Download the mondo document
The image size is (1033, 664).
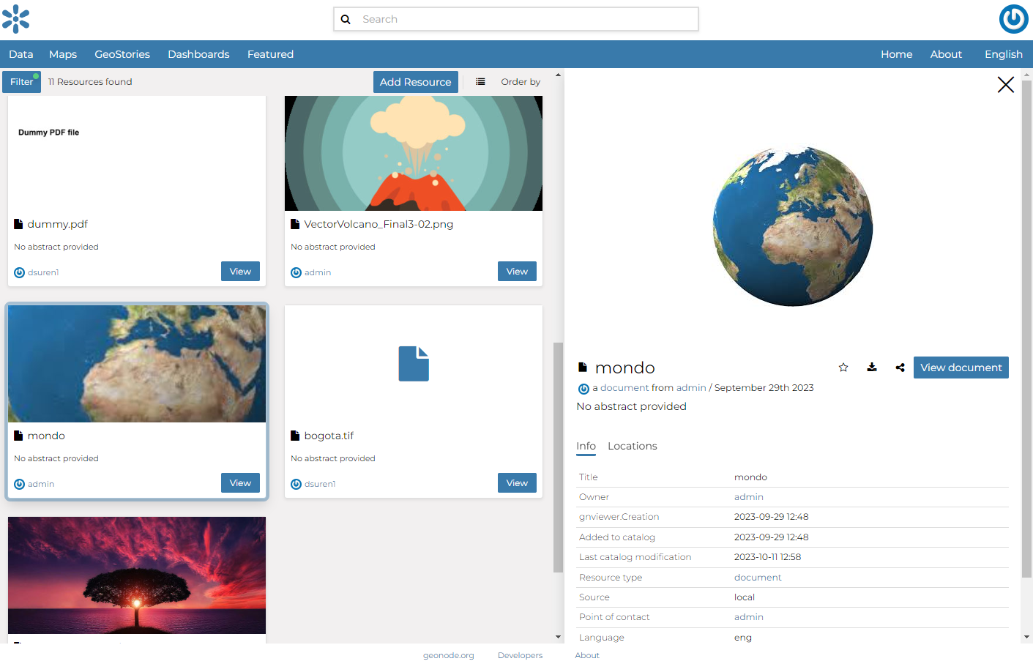click(x=871, y=367)
